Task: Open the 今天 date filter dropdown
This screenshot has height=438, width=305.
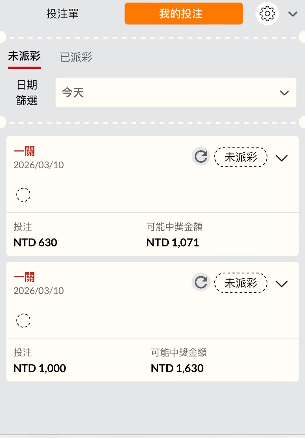Action: coord(176,93)
